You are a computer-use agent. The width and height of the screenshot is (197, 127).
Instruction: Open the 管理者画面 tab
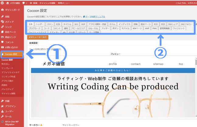click(165, 28)
